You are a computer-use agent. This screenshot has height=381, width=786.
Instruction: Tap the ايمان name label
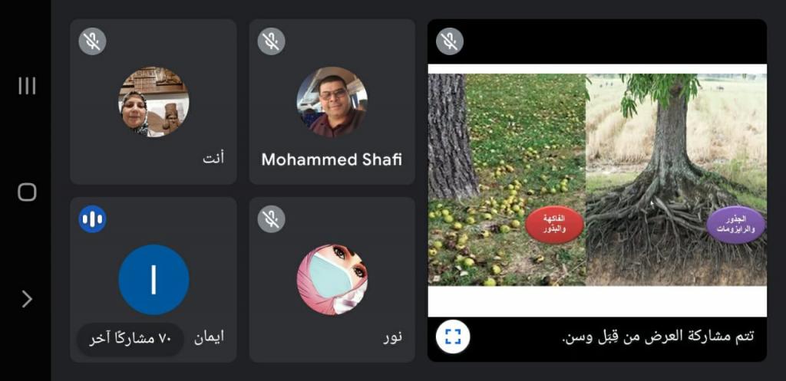pos(209,337)
